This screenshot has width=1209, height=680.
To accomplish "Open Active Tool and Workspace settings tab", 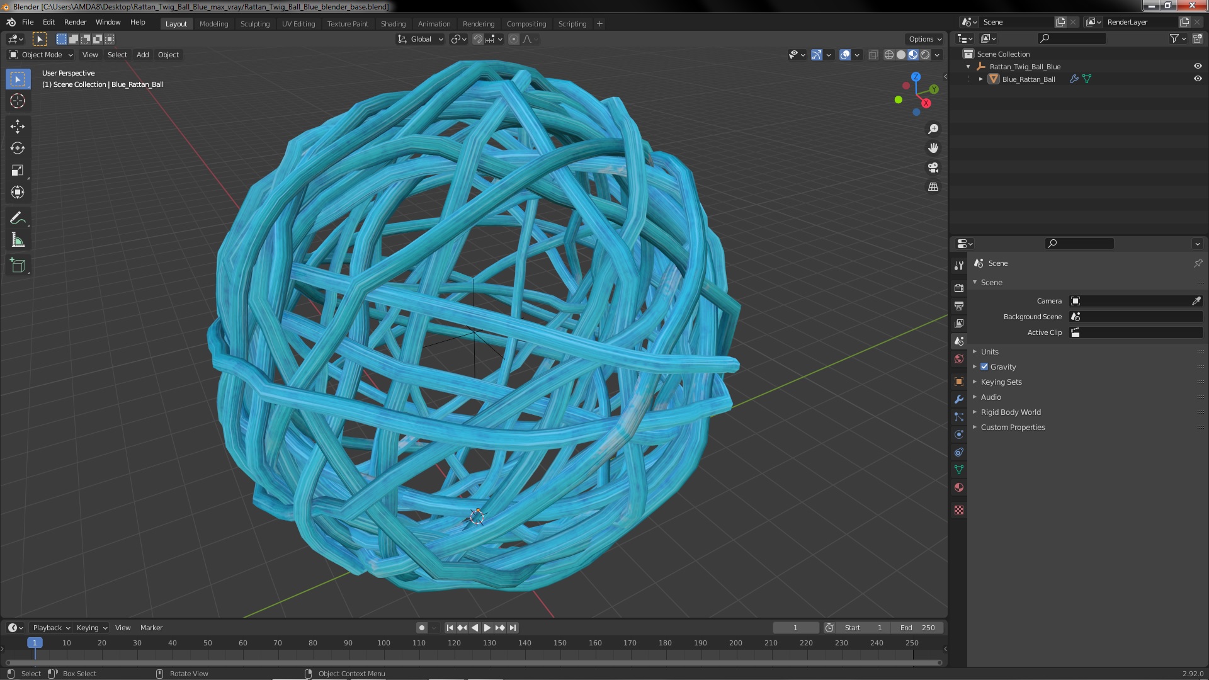I will click(959, 266).
